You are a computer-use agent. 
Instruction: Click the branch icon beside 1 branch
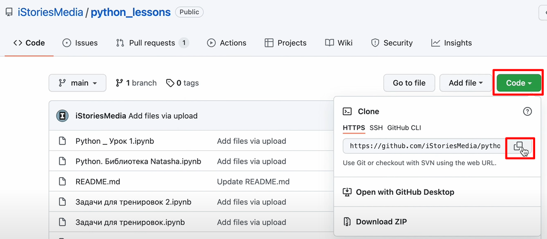pyautogui.click(x=119, y=83)
